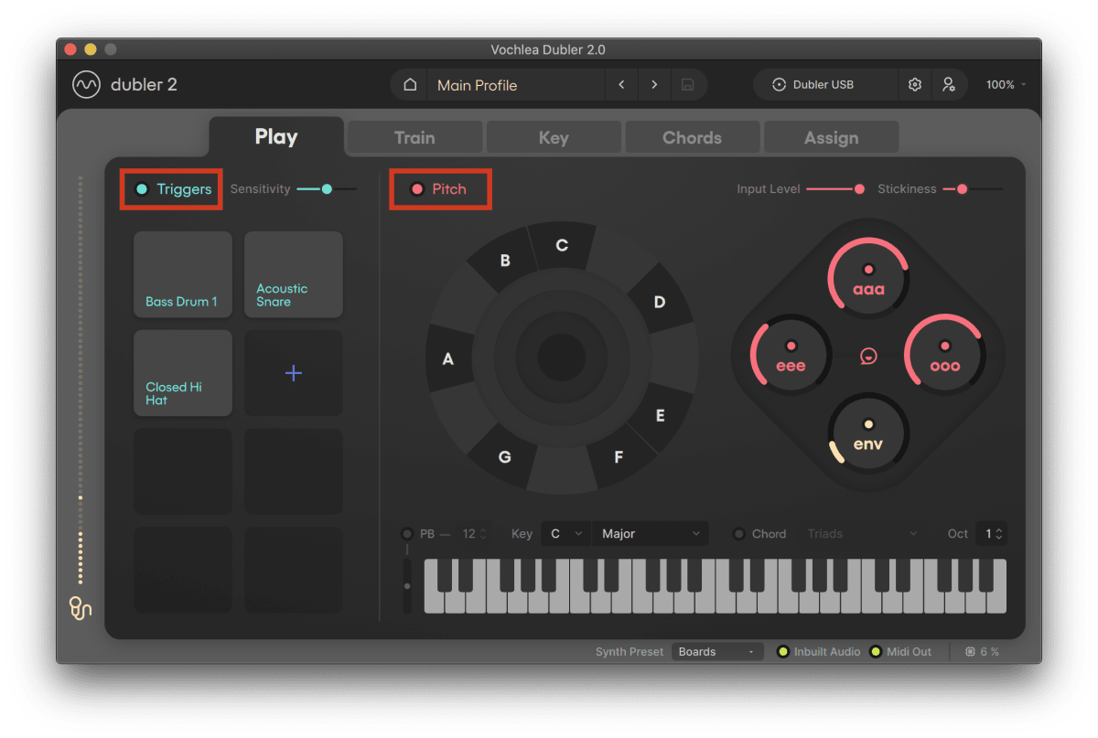Click the note G on the pitch wheel
Screen dimensions: 1098x738
(x=504, y=456)
